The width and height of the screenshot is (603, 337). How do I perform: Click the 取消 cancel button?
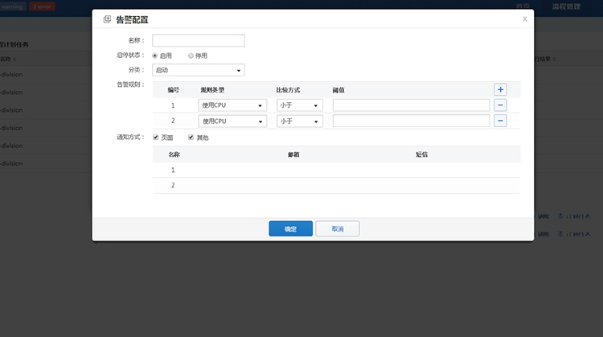point(338,228)
